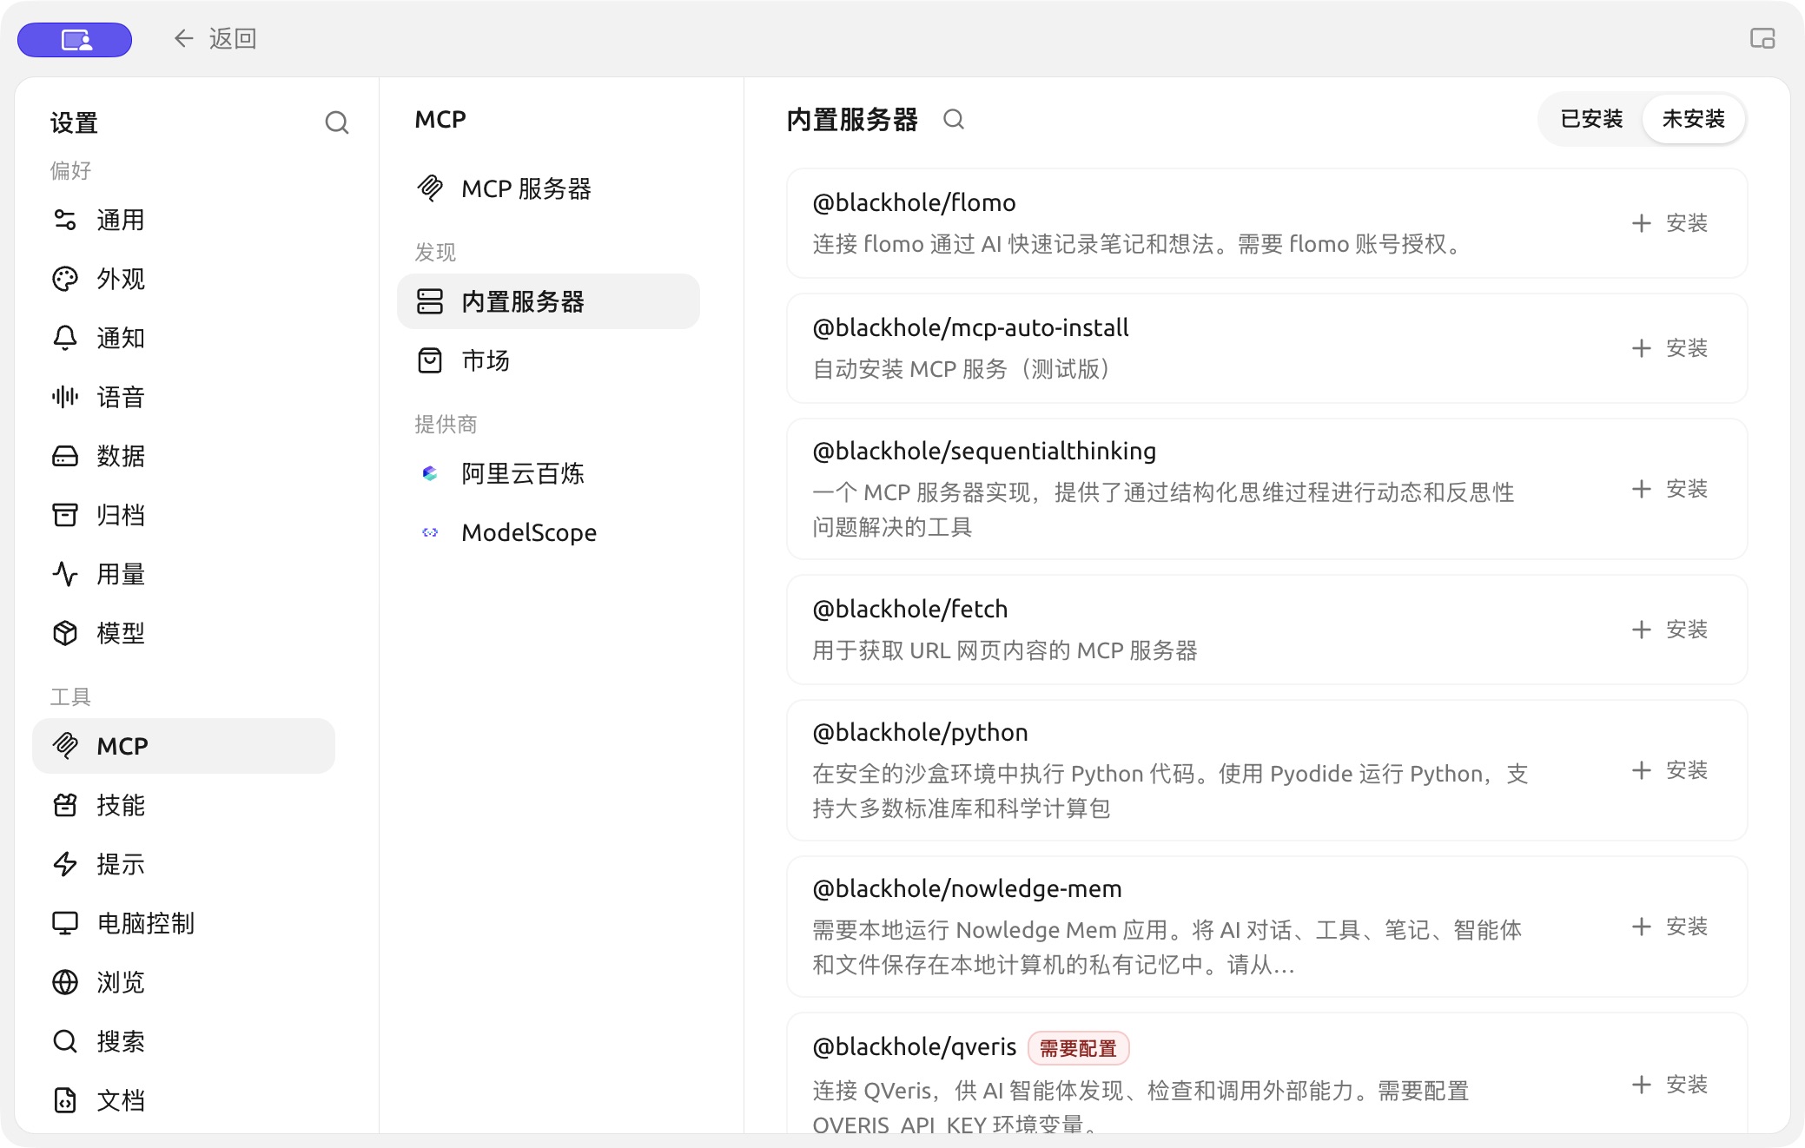Select MCP under 工具 section

pyautogui.click(x=183, y=746)
